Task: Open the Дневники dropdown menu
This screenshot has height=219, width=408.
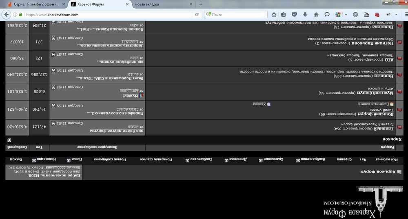Action: 226,160
